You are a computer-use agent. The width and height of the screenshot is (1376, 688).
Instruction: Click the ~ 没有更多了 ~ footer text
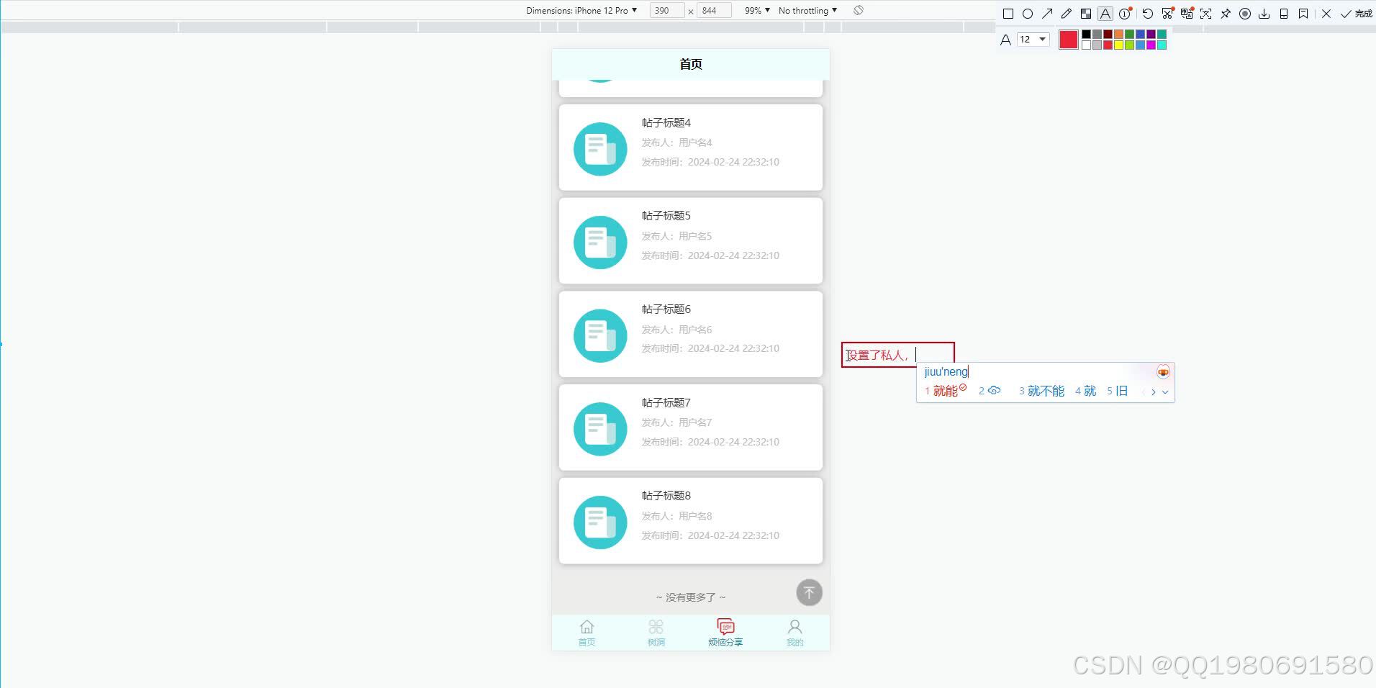pos(690,597)
